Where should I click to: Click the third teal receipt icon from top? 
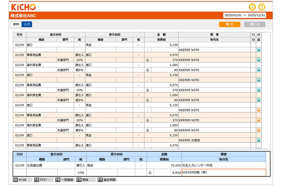pos(258,70)
